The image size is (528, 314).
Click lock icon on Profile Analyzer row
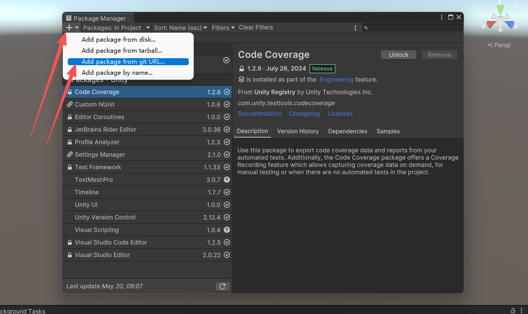tap(70, 142)
